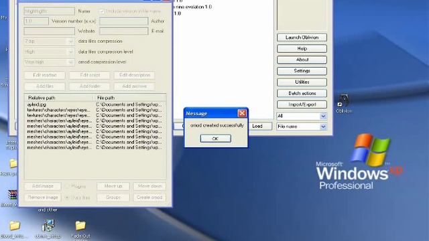
Task: Sort by the File path column header
Action: [129, 98]
